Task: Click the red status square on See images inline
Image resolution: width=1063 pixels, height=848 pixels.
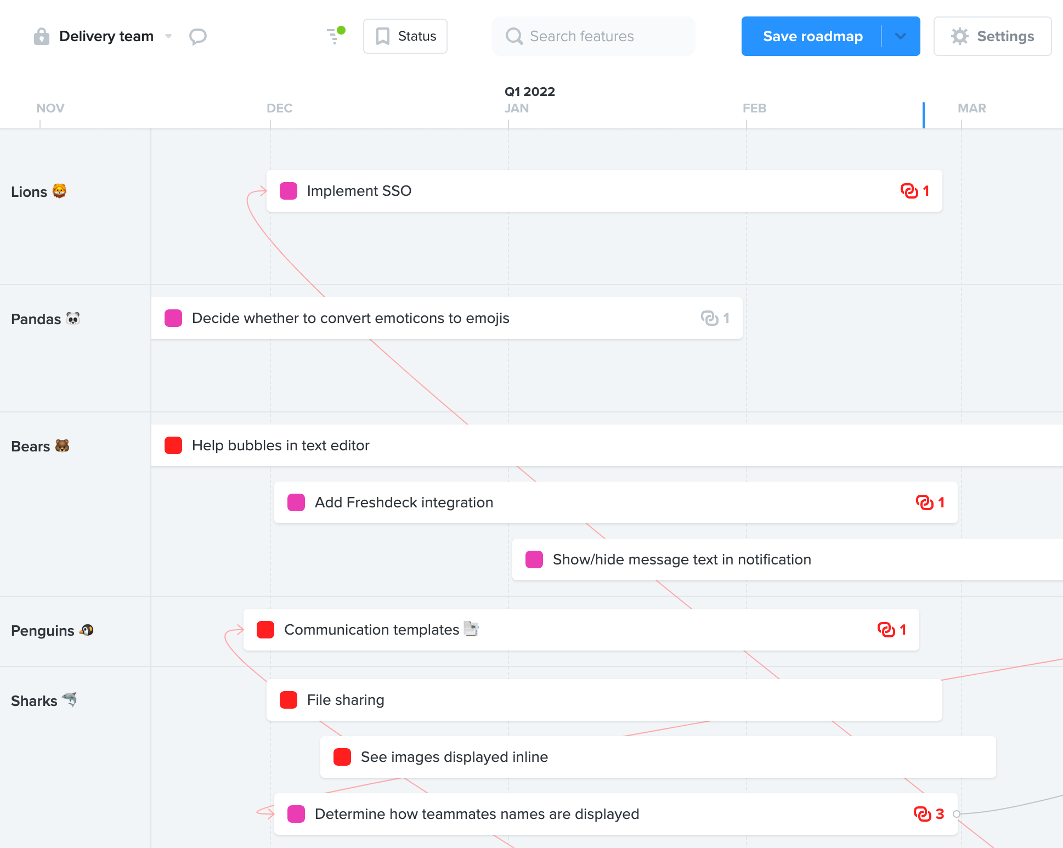Action: [x=342, y=757]
